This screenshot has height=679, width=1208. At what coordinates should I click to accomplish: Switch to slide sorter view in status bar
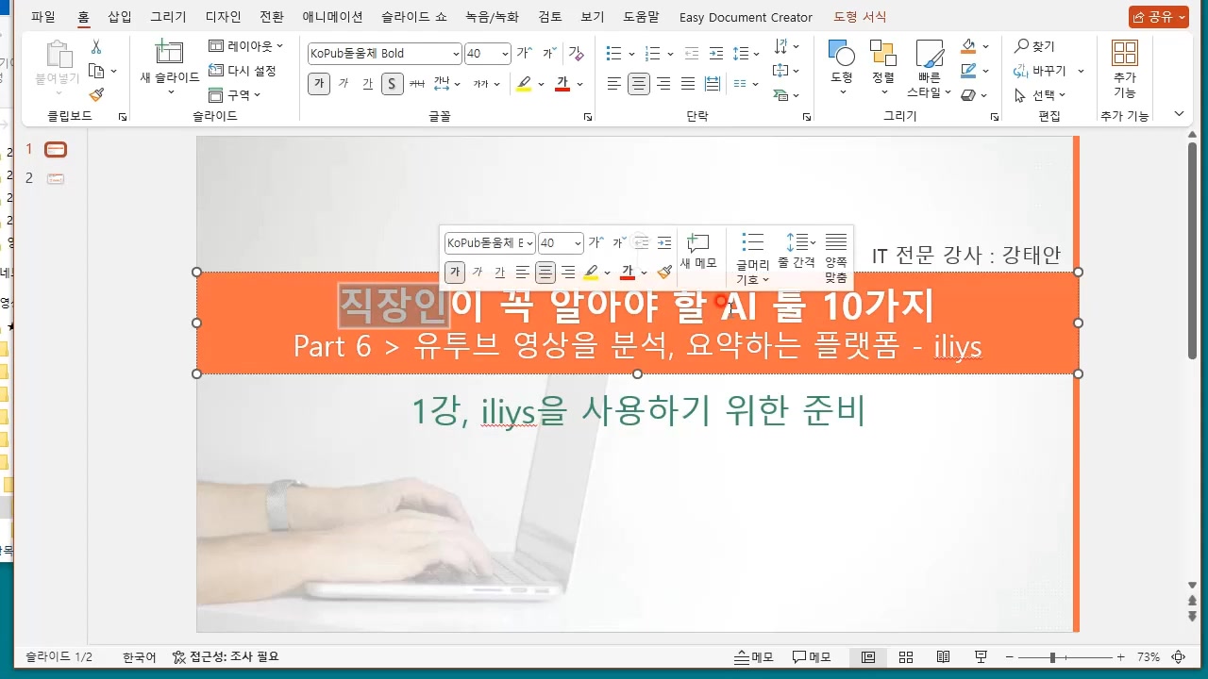coord(906,657)
